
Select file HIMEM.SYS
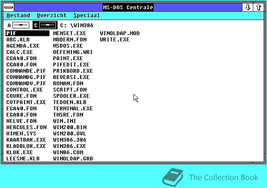21,134
